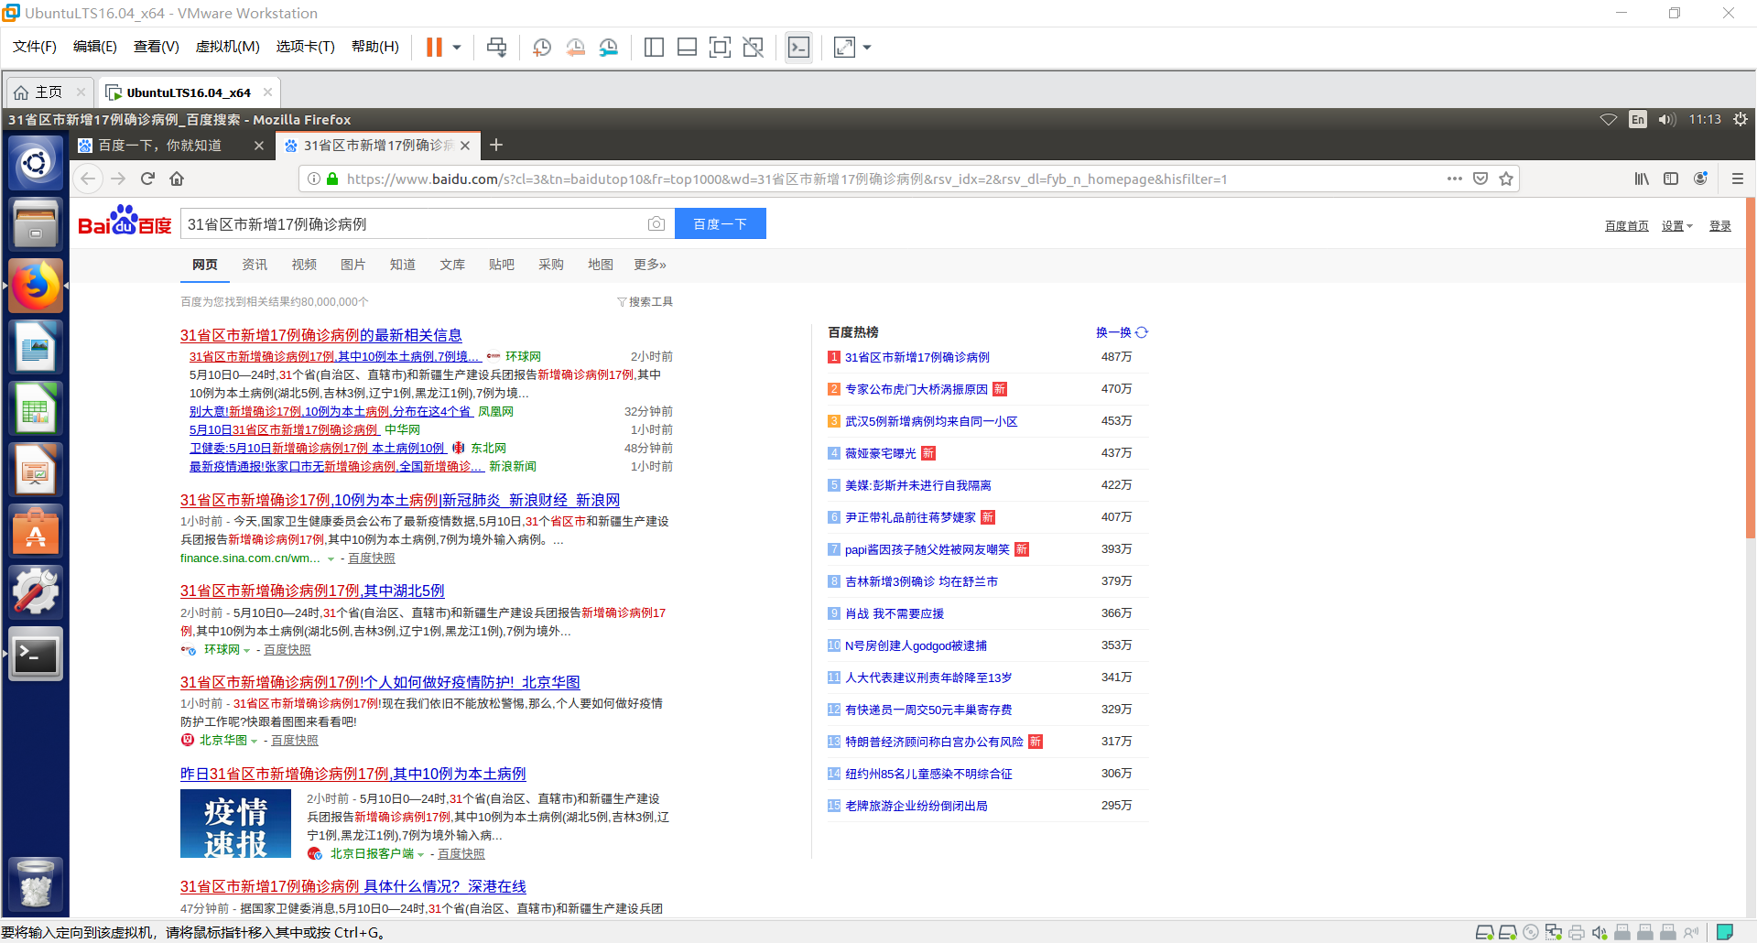Refresh the hot list via 换一换
Image resolution: width=1757 pixels, height=943 pixels.
pos(1122,332)
